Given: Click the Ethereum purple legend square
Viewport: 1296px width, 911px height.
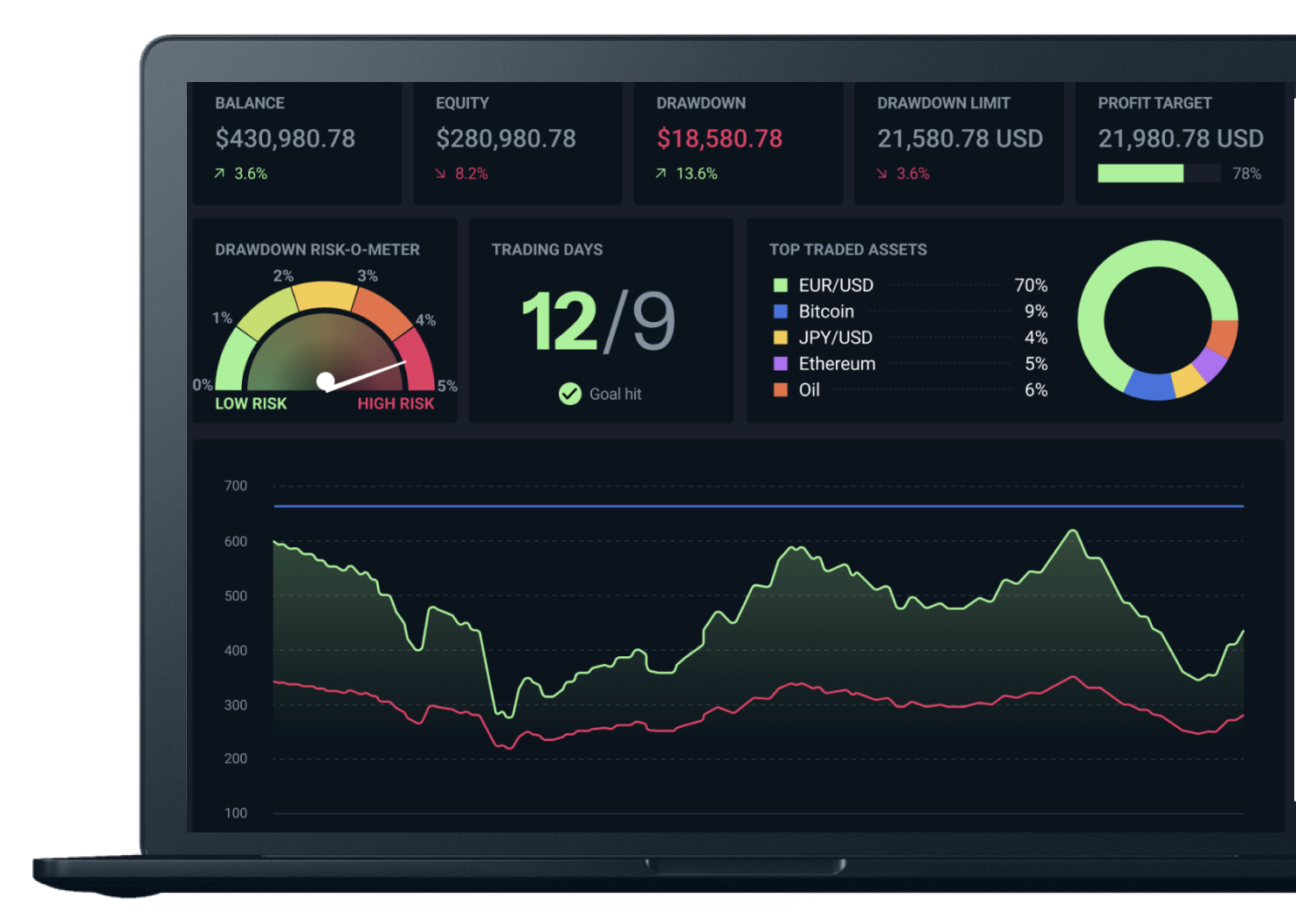Looking at the screenshot, I should (781, 364).
